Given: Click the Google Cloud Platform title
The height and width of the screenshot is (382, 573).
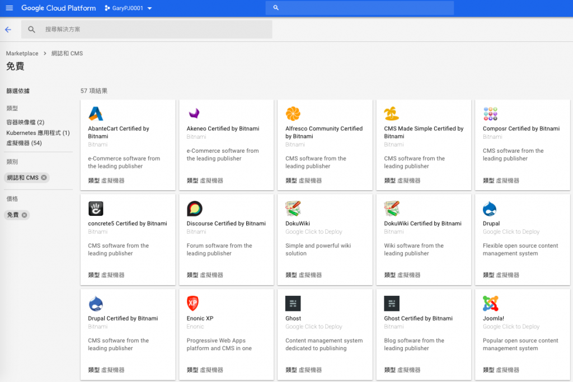Looking at the screenshot, I should click(58, 8).
